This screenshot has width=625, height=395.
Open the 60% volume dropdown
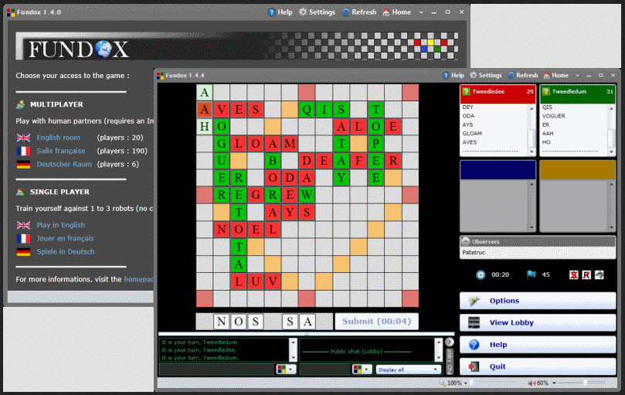coord(554,383)
